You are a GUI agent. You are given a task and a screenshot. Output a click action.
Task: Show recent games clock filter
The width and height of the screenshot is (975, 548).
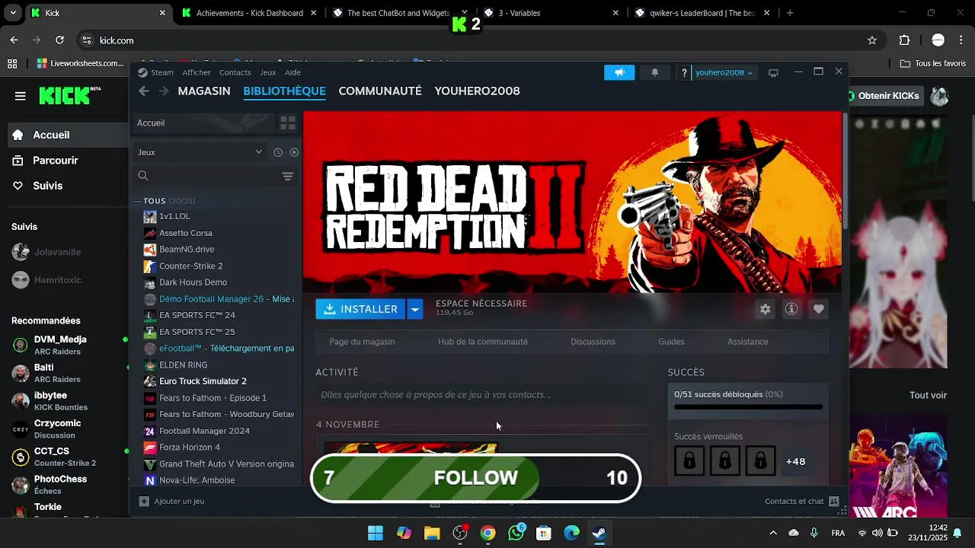coord(278,152)
